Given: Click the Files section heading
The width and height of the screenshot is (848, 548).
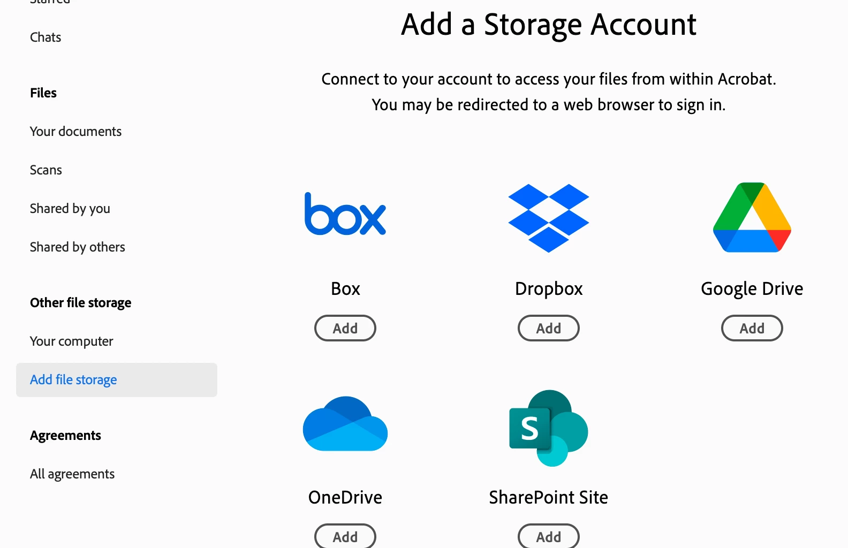Looking at the screenshot, I should [43, 93].
